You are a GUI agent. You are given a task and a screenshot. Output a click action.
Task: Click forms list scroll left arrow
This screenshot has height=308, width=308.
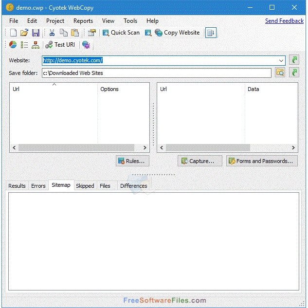(x=162, y=147)
